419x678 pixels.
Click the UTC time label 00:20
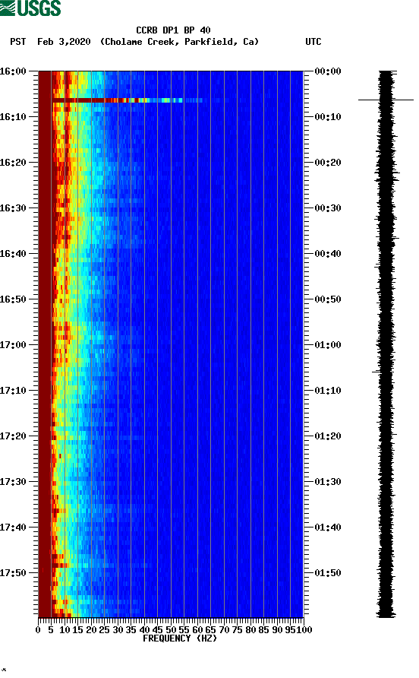(x=328, y=163)
